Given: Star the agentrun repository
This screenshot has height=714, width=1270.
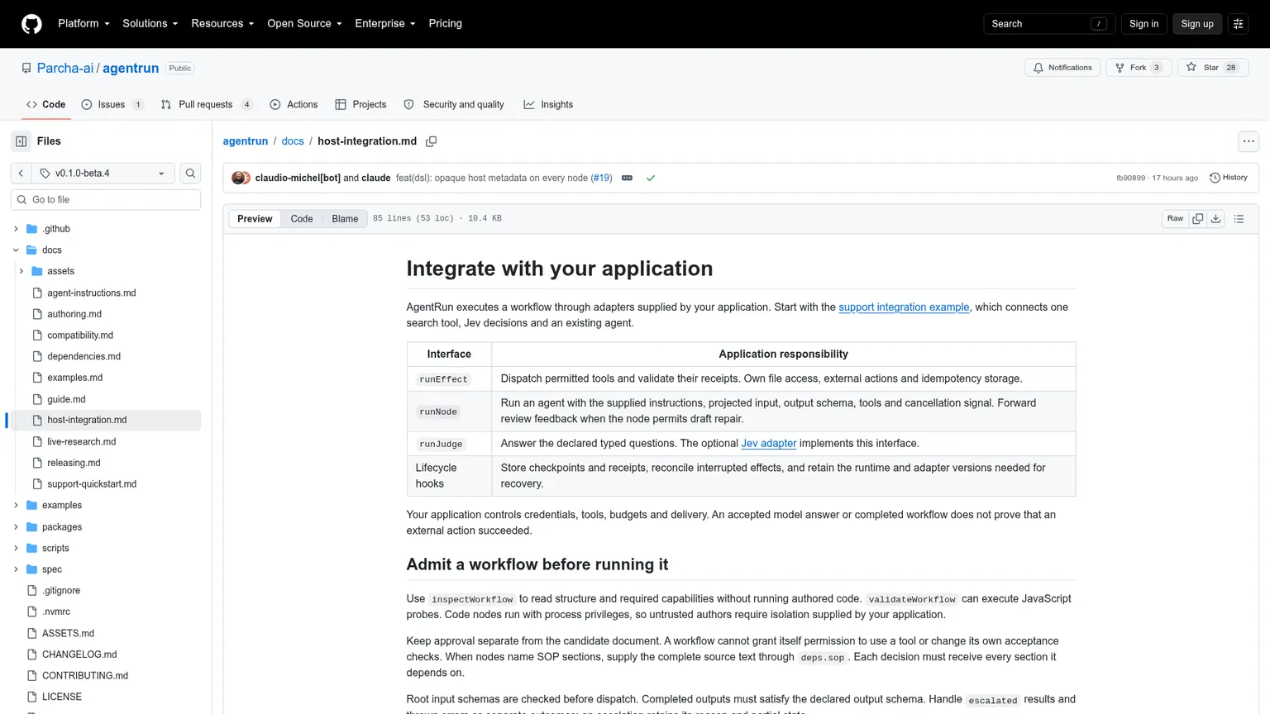Looking at the screenshot, I should (x=1213, y=68).
